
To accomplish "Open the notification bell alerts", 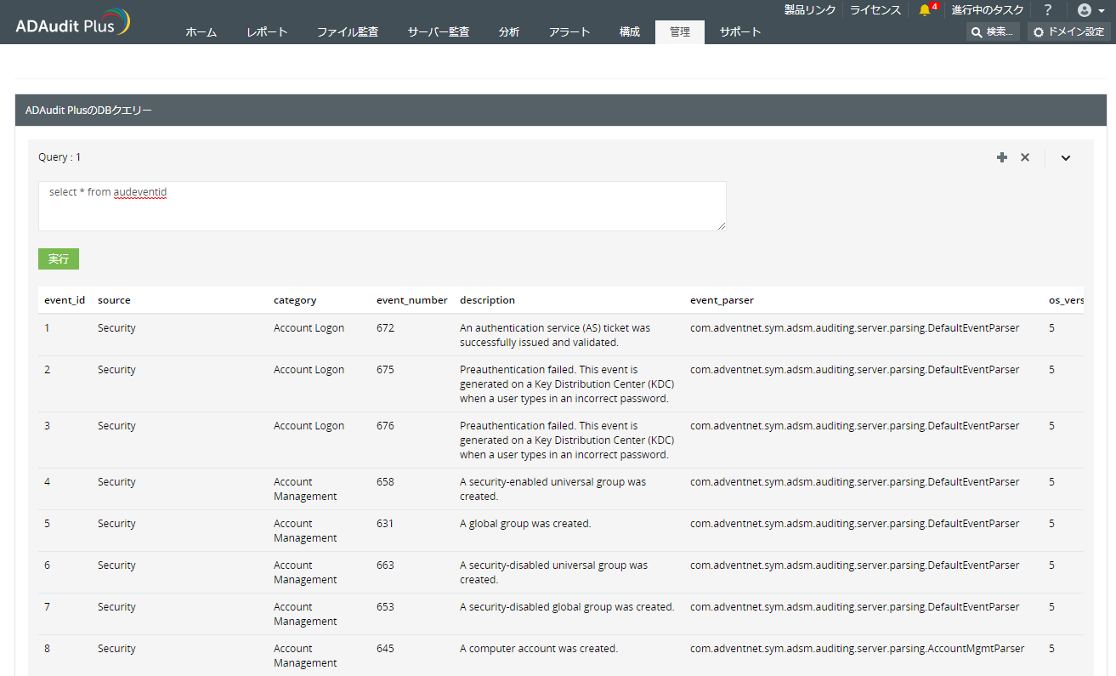I will pyautogui.click(x=925, y=10).
